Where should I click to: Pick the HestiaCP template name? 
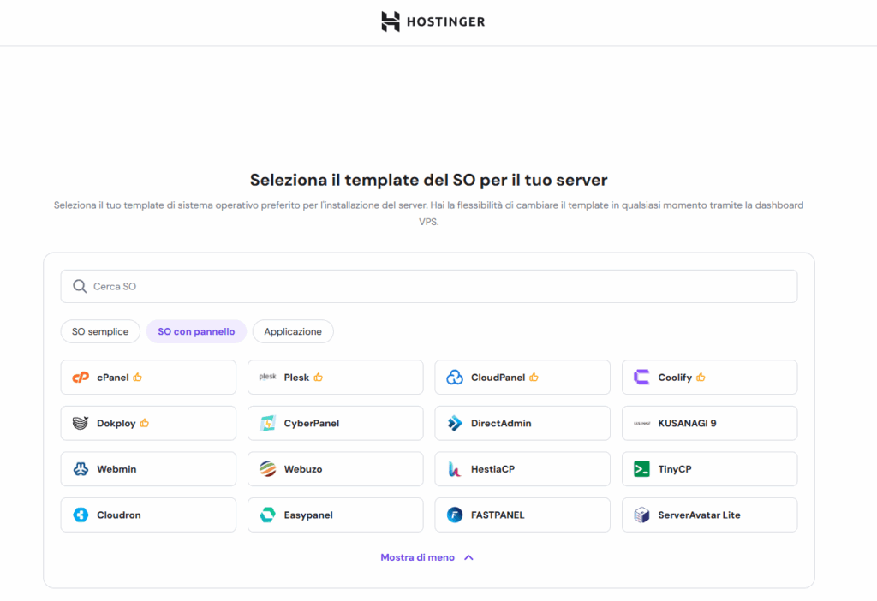492,469
